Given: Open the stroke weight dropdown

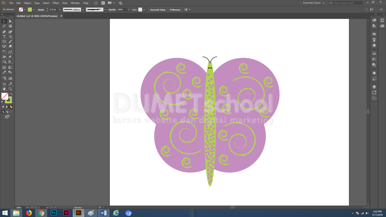Looking at the screenshot, I should (x=60, y=9).
